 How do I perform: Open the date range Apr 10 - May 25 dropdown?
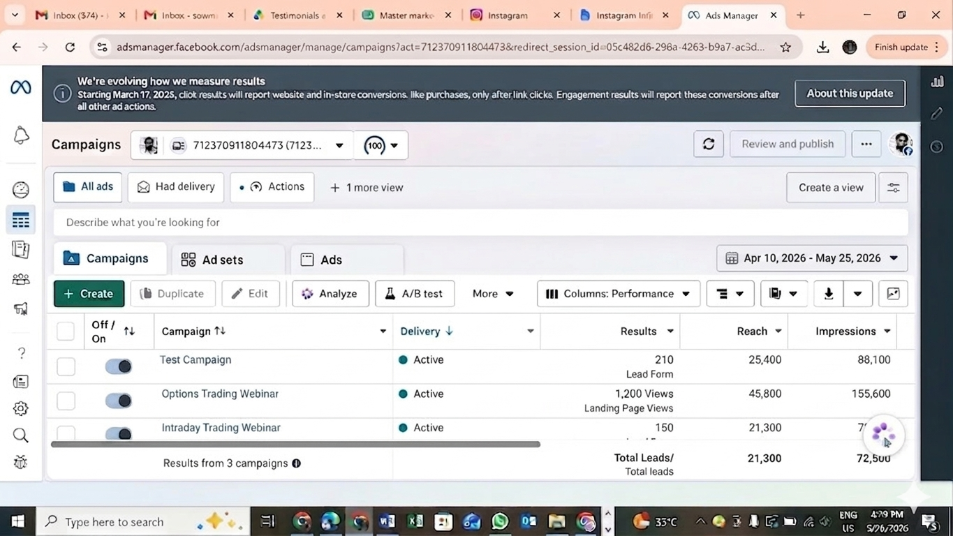click(812, 258)
